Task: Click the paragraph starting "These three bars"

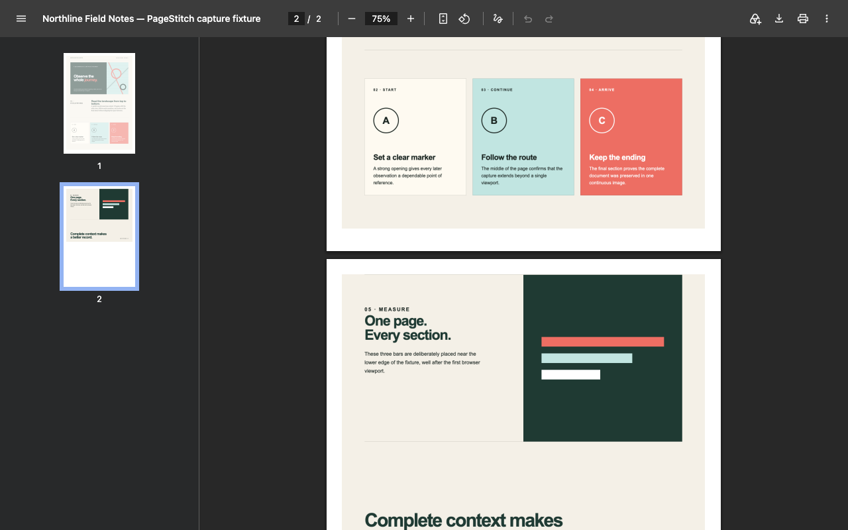Action: (x=422, y=362)
